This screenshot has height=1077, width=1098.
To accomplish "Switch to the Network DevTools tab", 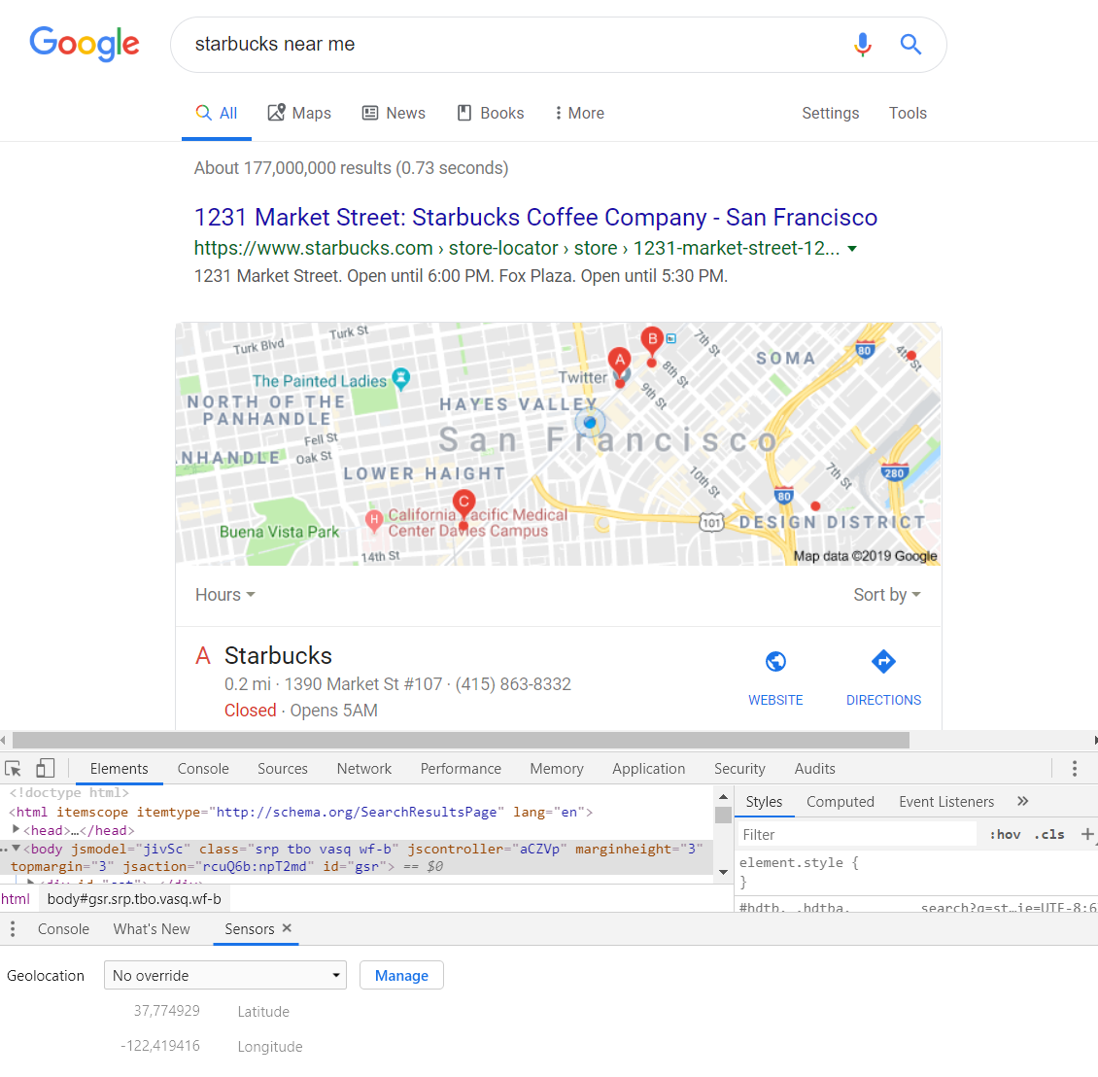I will pyautogui.click(x=363, y=769).
